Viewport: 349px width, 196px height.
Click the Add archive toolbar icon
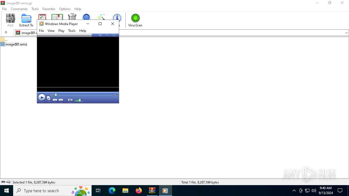[x=10, y=20]
